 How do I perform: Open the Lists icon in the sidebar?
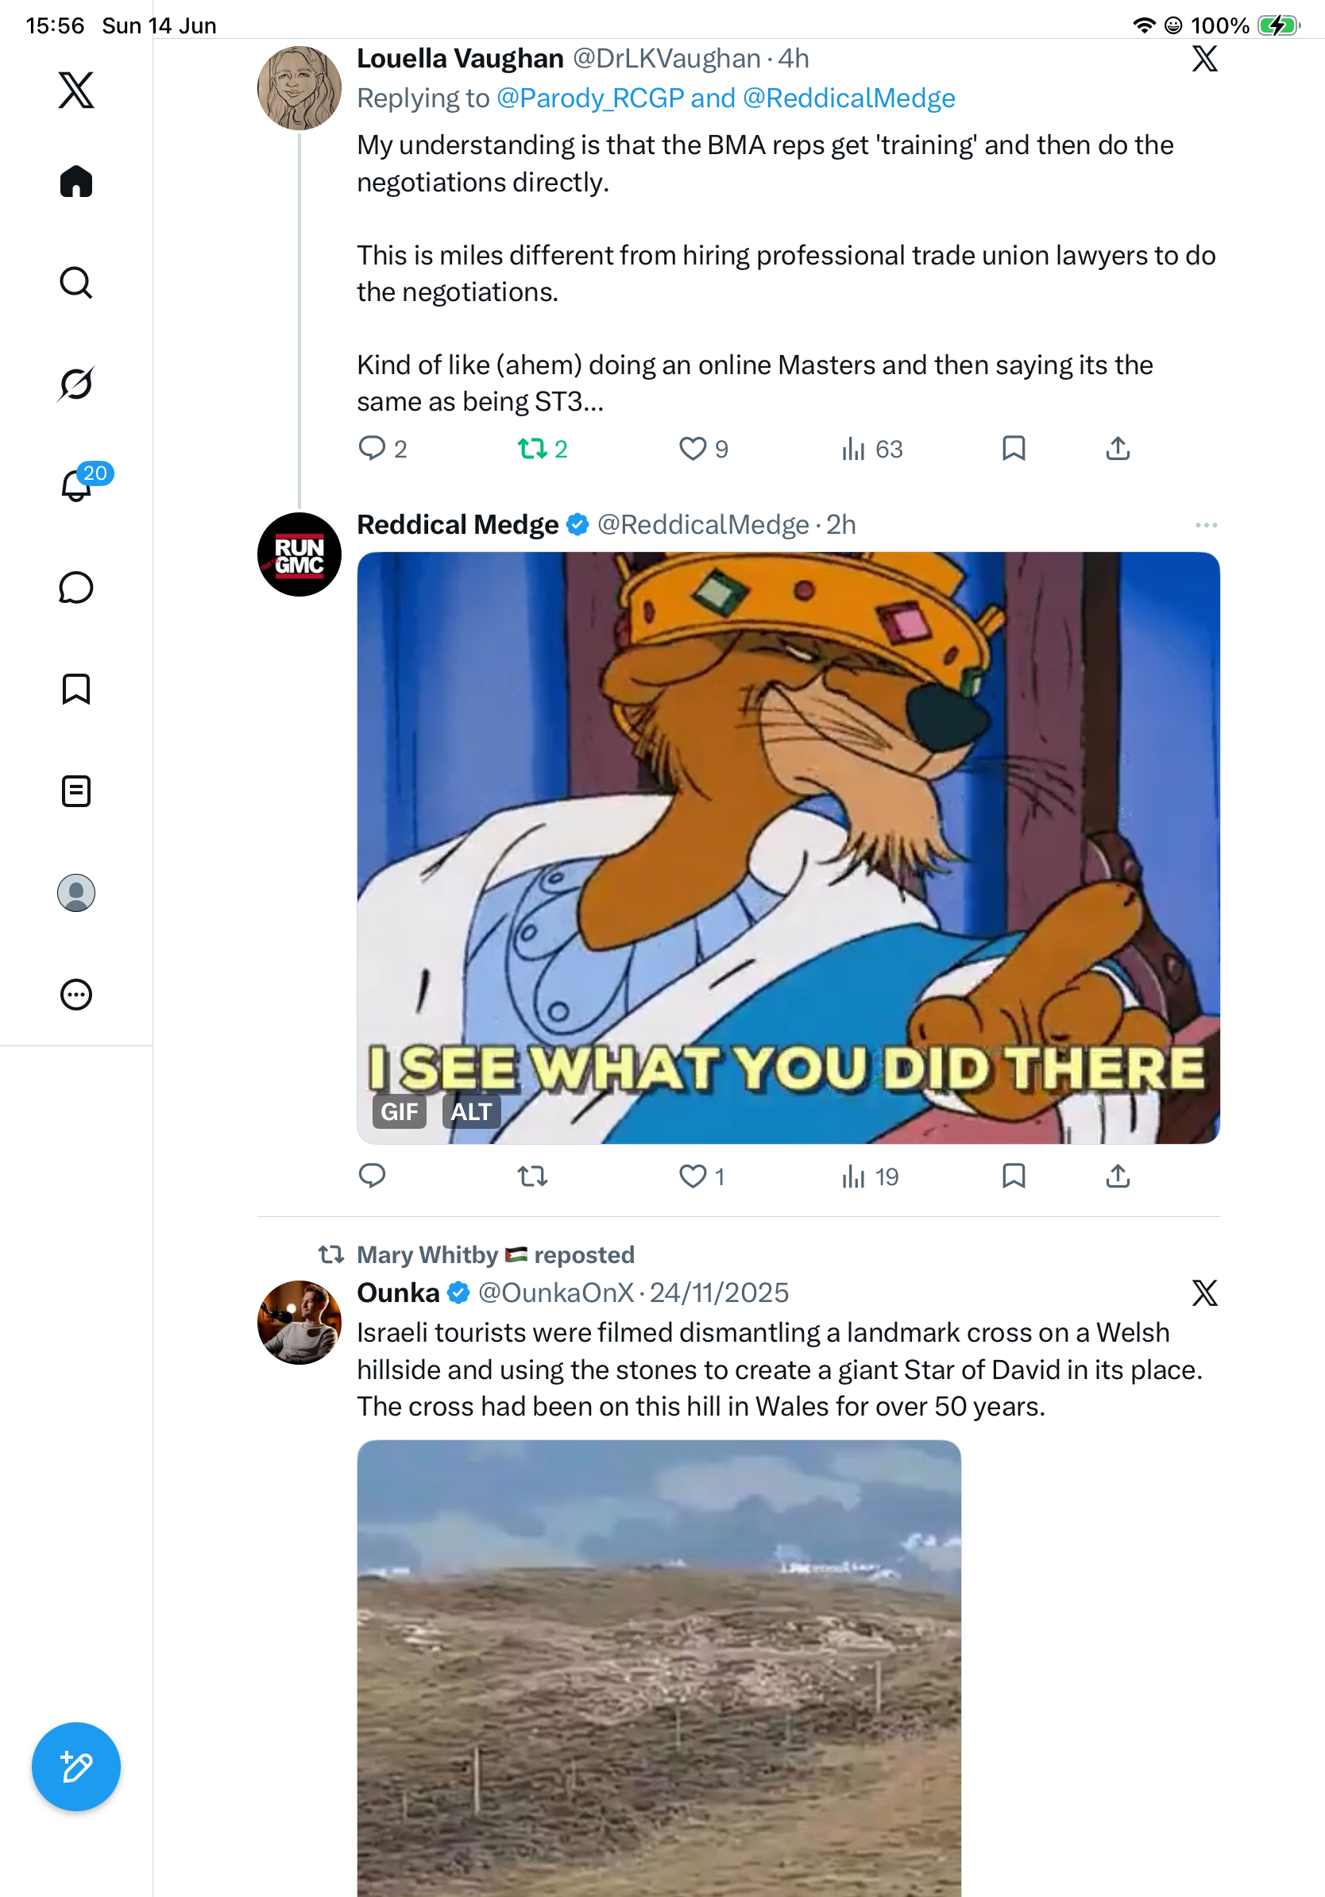pos(76,790)
